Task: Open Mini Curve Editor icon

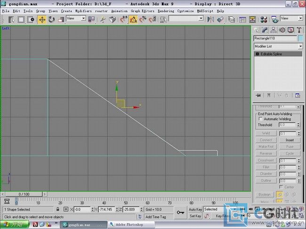Action: [x=7, y=201]
